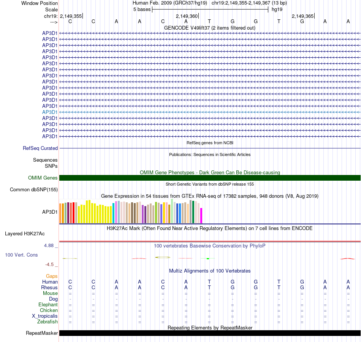The height and width of the screenshot is (342, 361).
Task: Select the OMIM Gene Phenotypes track title
Action: [210, 172]
